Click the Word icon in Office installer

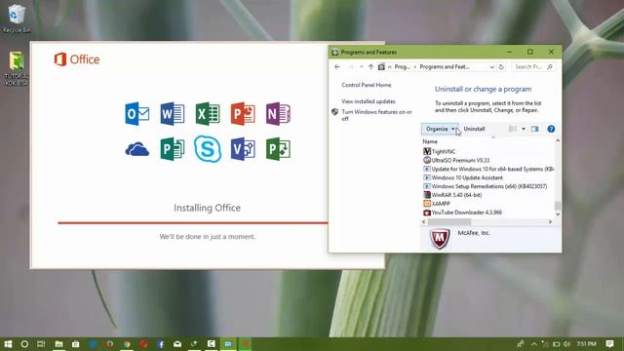(173, 114)
